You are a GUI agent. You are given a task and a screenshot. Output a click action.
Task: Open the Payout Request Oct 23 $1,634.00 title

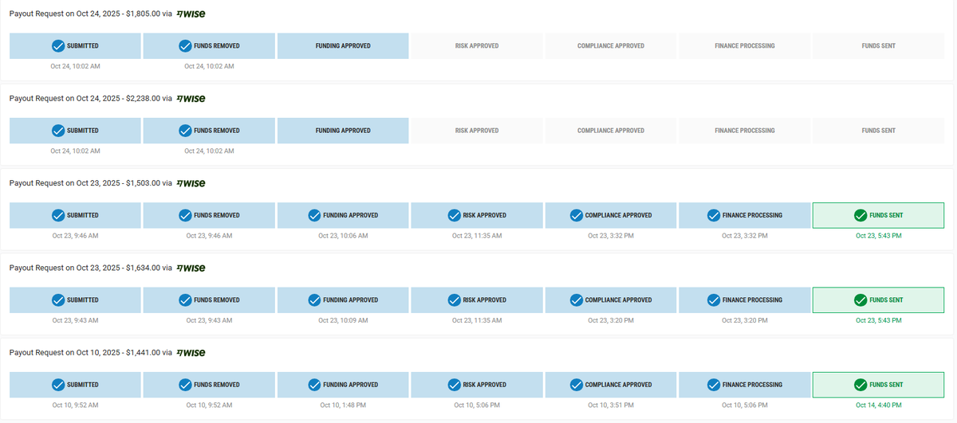[x=90, y=268]
